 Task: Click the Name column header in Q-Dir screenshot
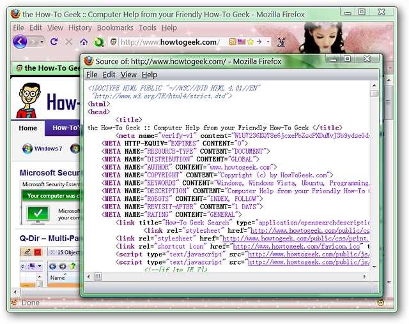[58, 278]
